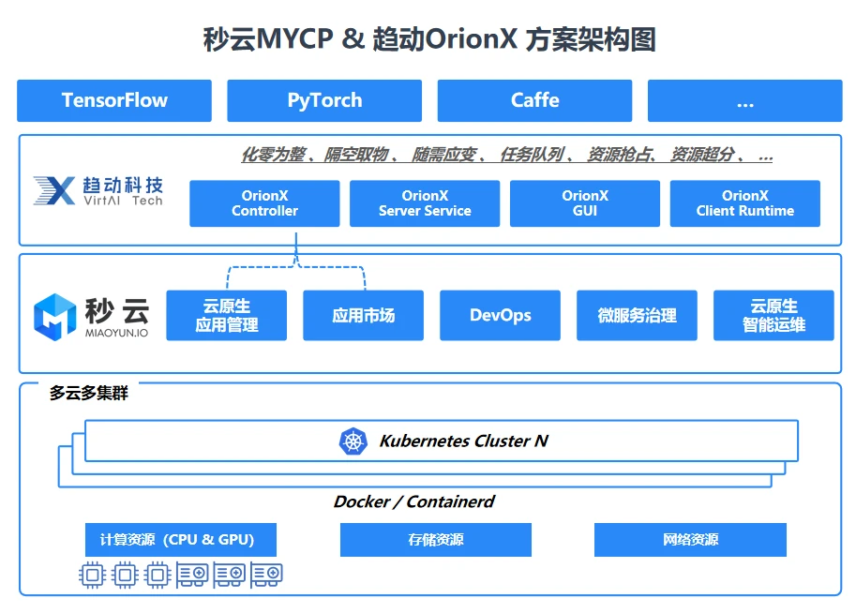856x613 pixels.
Task: Click the 资源抢占 feature text
Action: click(x=619, y=155)
